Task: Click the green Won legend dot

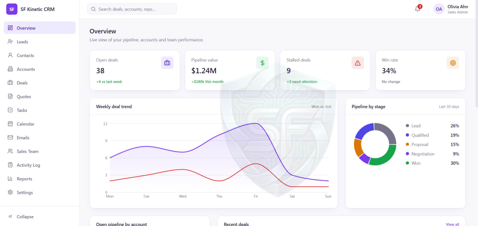Action: coord(407,163)
